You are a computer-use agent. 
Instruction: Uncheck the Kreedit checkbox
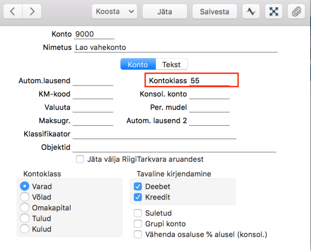click(x=138, y=197)
